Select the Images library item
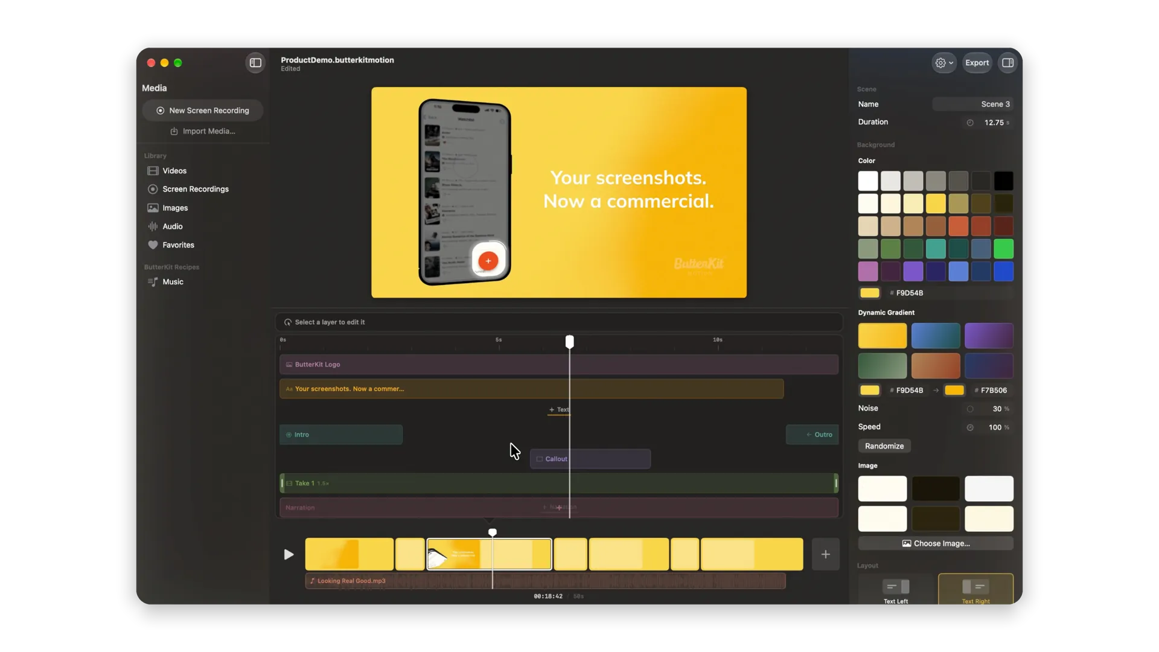This screenshot has width=1159, height=652. [175, 208]
